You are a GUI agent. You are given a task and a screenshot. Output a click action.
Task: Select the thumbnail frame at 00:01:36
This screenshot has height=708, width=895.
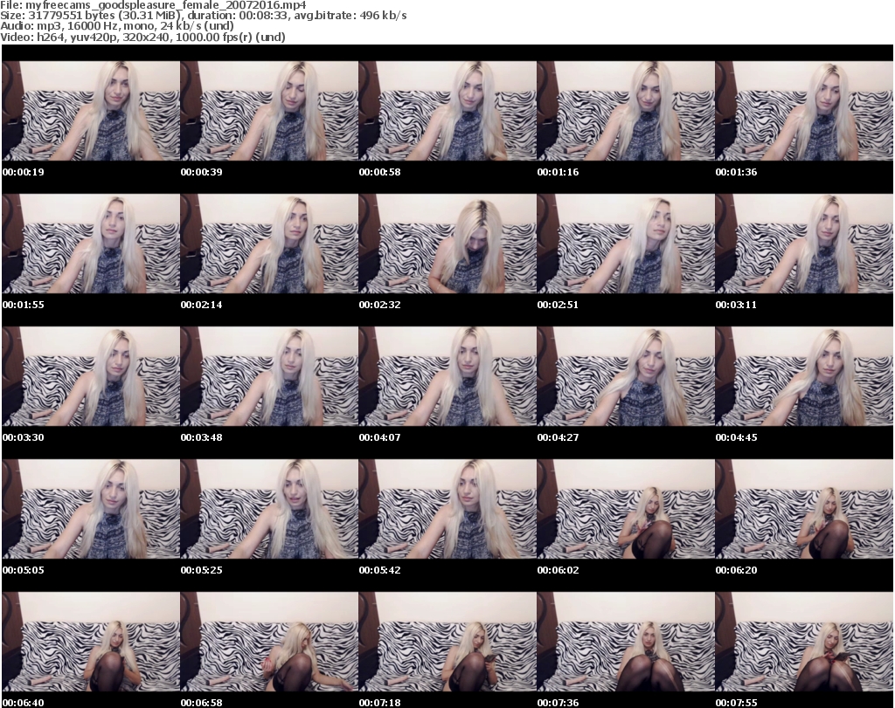point(804,111)
